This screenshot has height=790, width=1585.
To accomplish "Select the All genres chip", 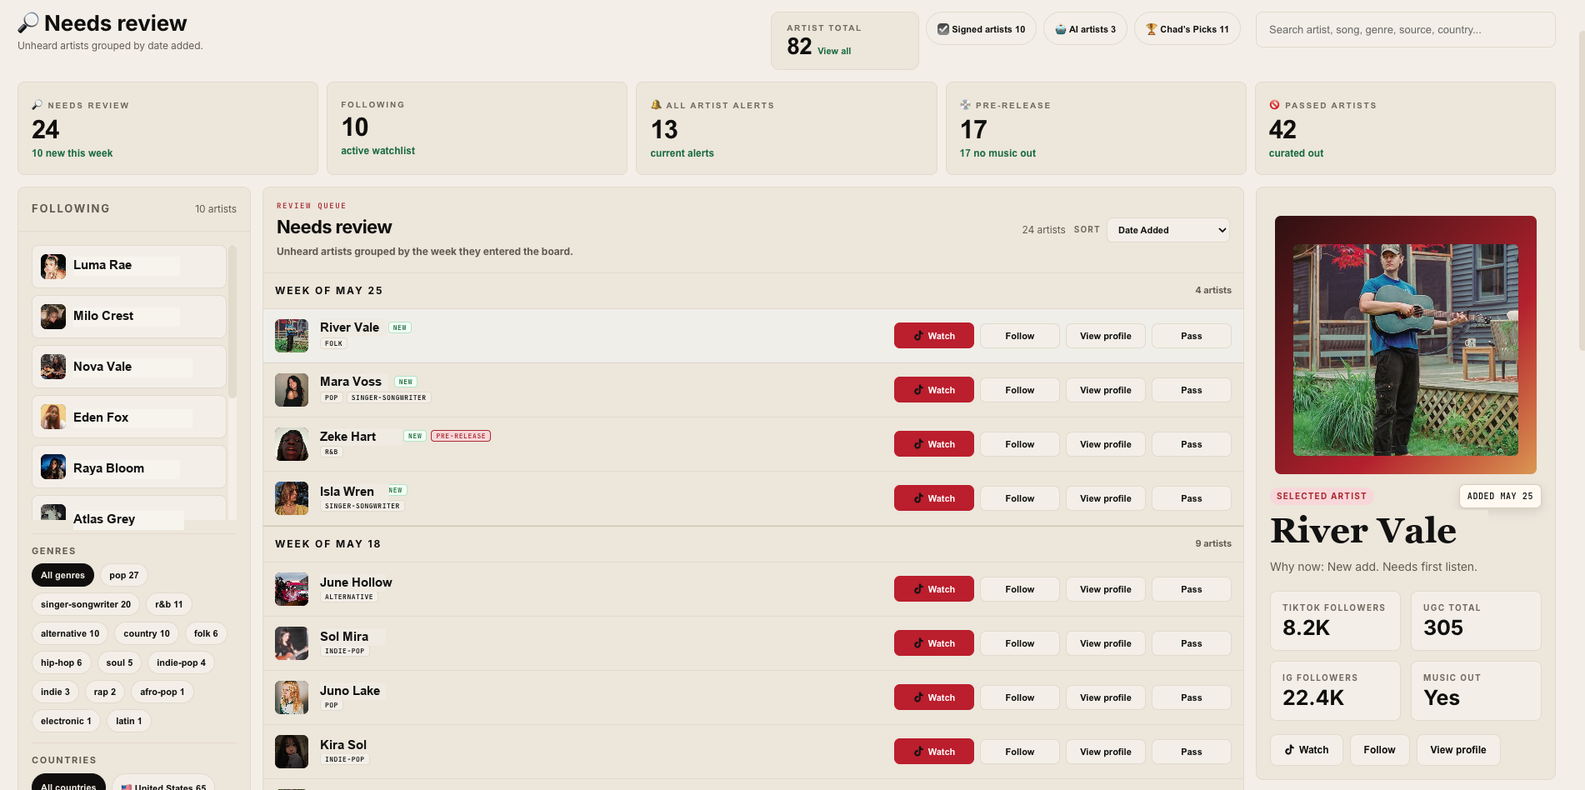I will coord(62,575).
